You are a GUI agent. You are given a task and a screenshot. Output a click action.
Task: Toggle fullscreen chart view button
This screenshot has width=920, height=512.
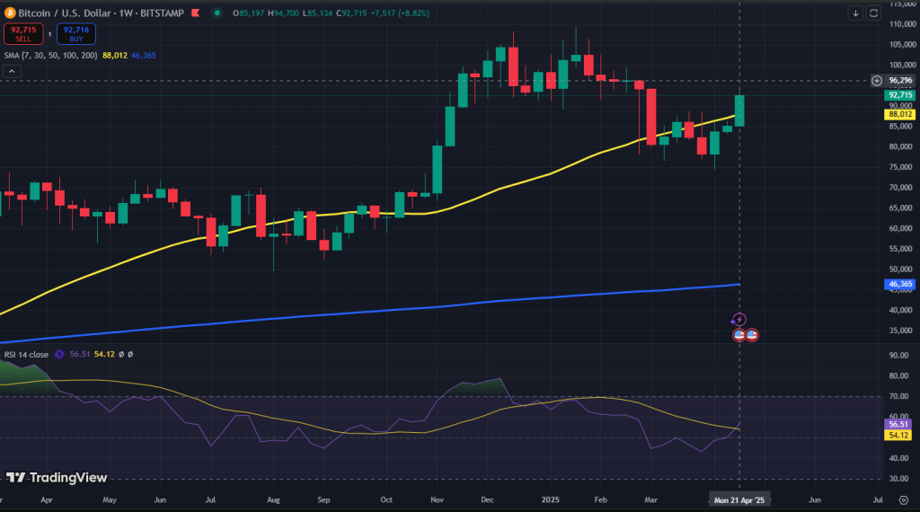click(x=873, y=13)
